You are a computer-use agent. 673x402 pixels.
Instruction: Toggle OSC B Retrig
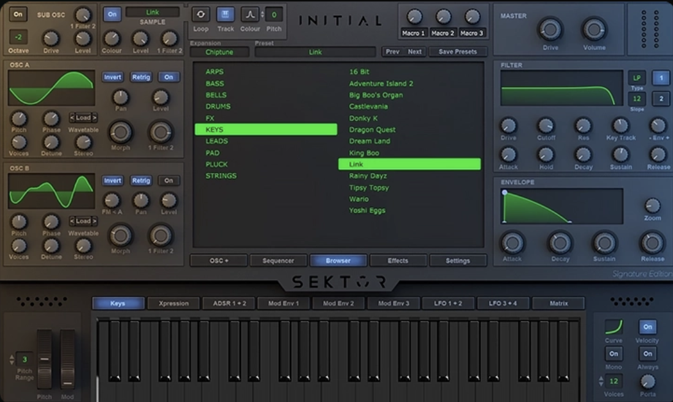click(x=141, y=181)
